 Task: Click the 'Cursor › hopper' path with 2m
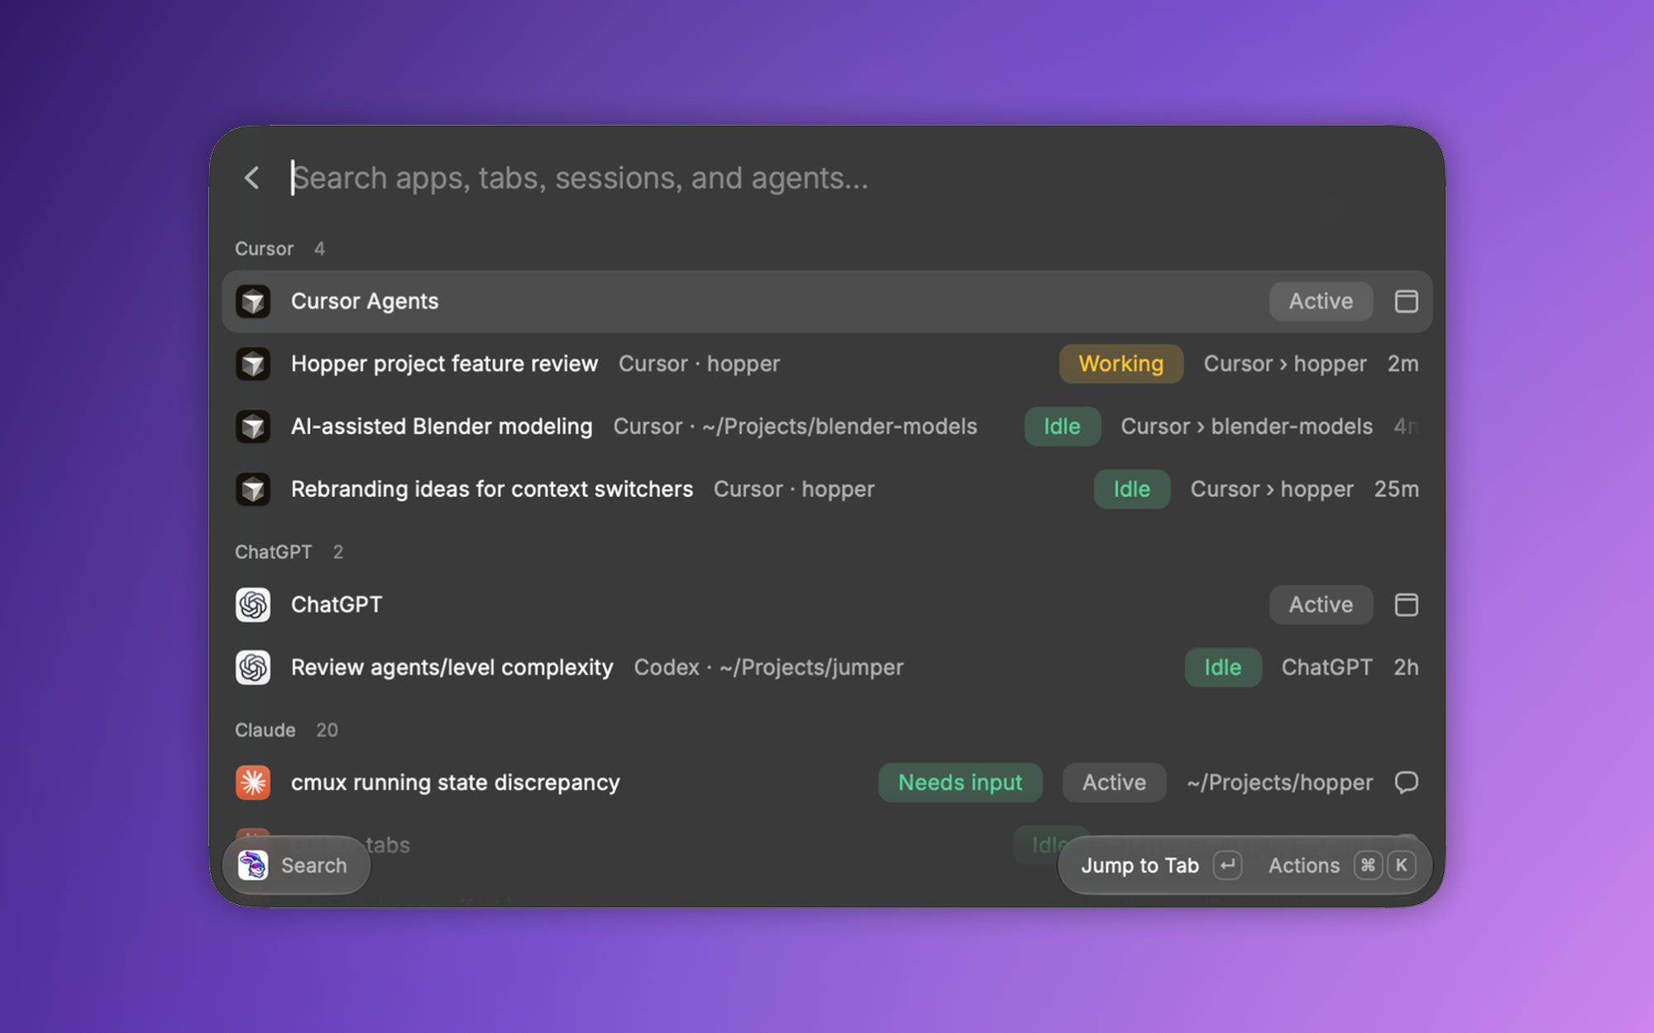[x=1284, y=364]
